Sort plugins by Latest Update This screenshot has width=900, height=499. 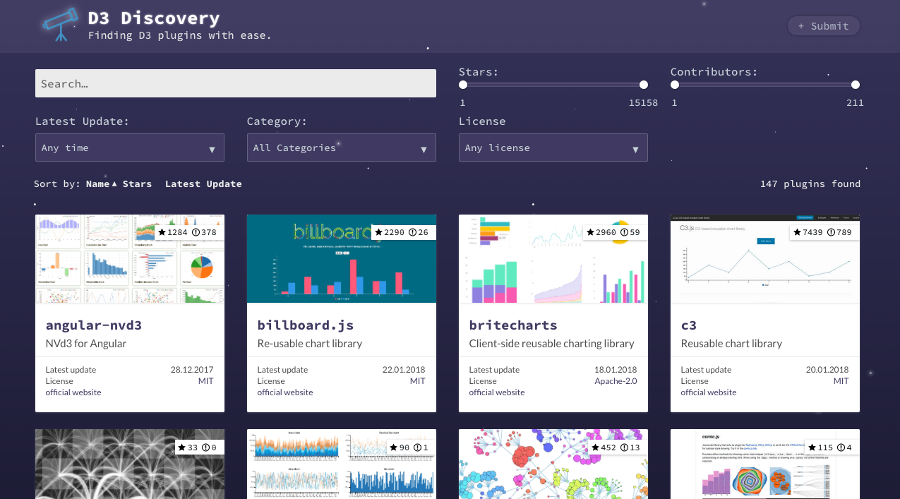click(203, 184)
